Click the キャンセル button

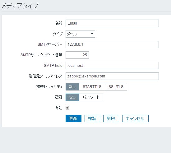135,118
